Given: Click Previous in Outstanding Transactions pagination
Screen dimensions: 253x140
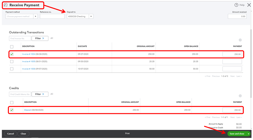Looking at the screenshot, I should pyautogui.click(x=216, y=76).
